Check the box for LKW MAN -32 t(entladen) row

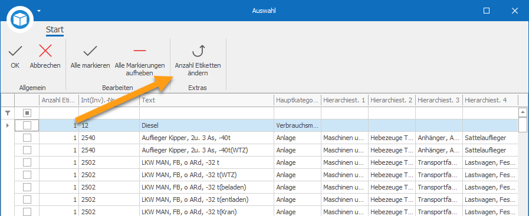27,200
